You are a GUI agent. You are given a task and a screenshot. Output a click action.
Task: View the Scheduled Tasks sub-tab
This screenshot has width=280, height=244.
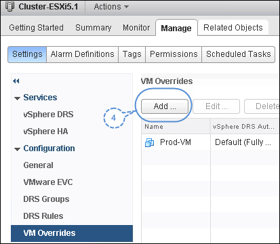click(239, 54)
